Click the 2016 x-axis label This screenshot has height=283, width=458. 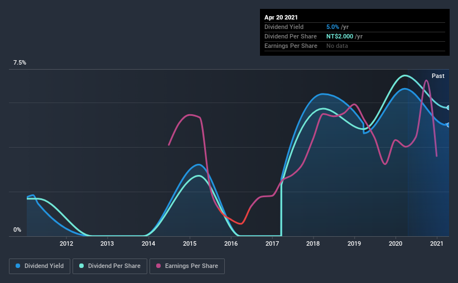tap(231, 243)
